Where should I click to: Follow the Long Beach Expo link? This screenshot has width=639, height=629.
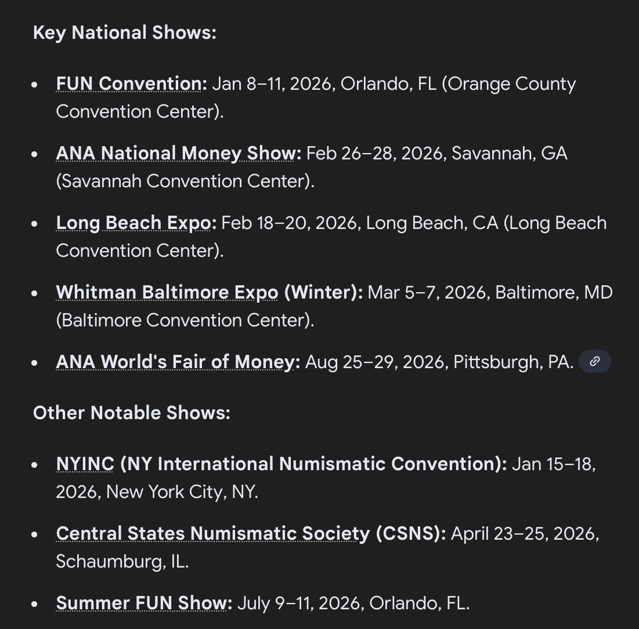[x=133, y=223]
